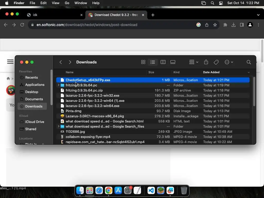Open Chrome profile avatar

[x=250, y=25]
